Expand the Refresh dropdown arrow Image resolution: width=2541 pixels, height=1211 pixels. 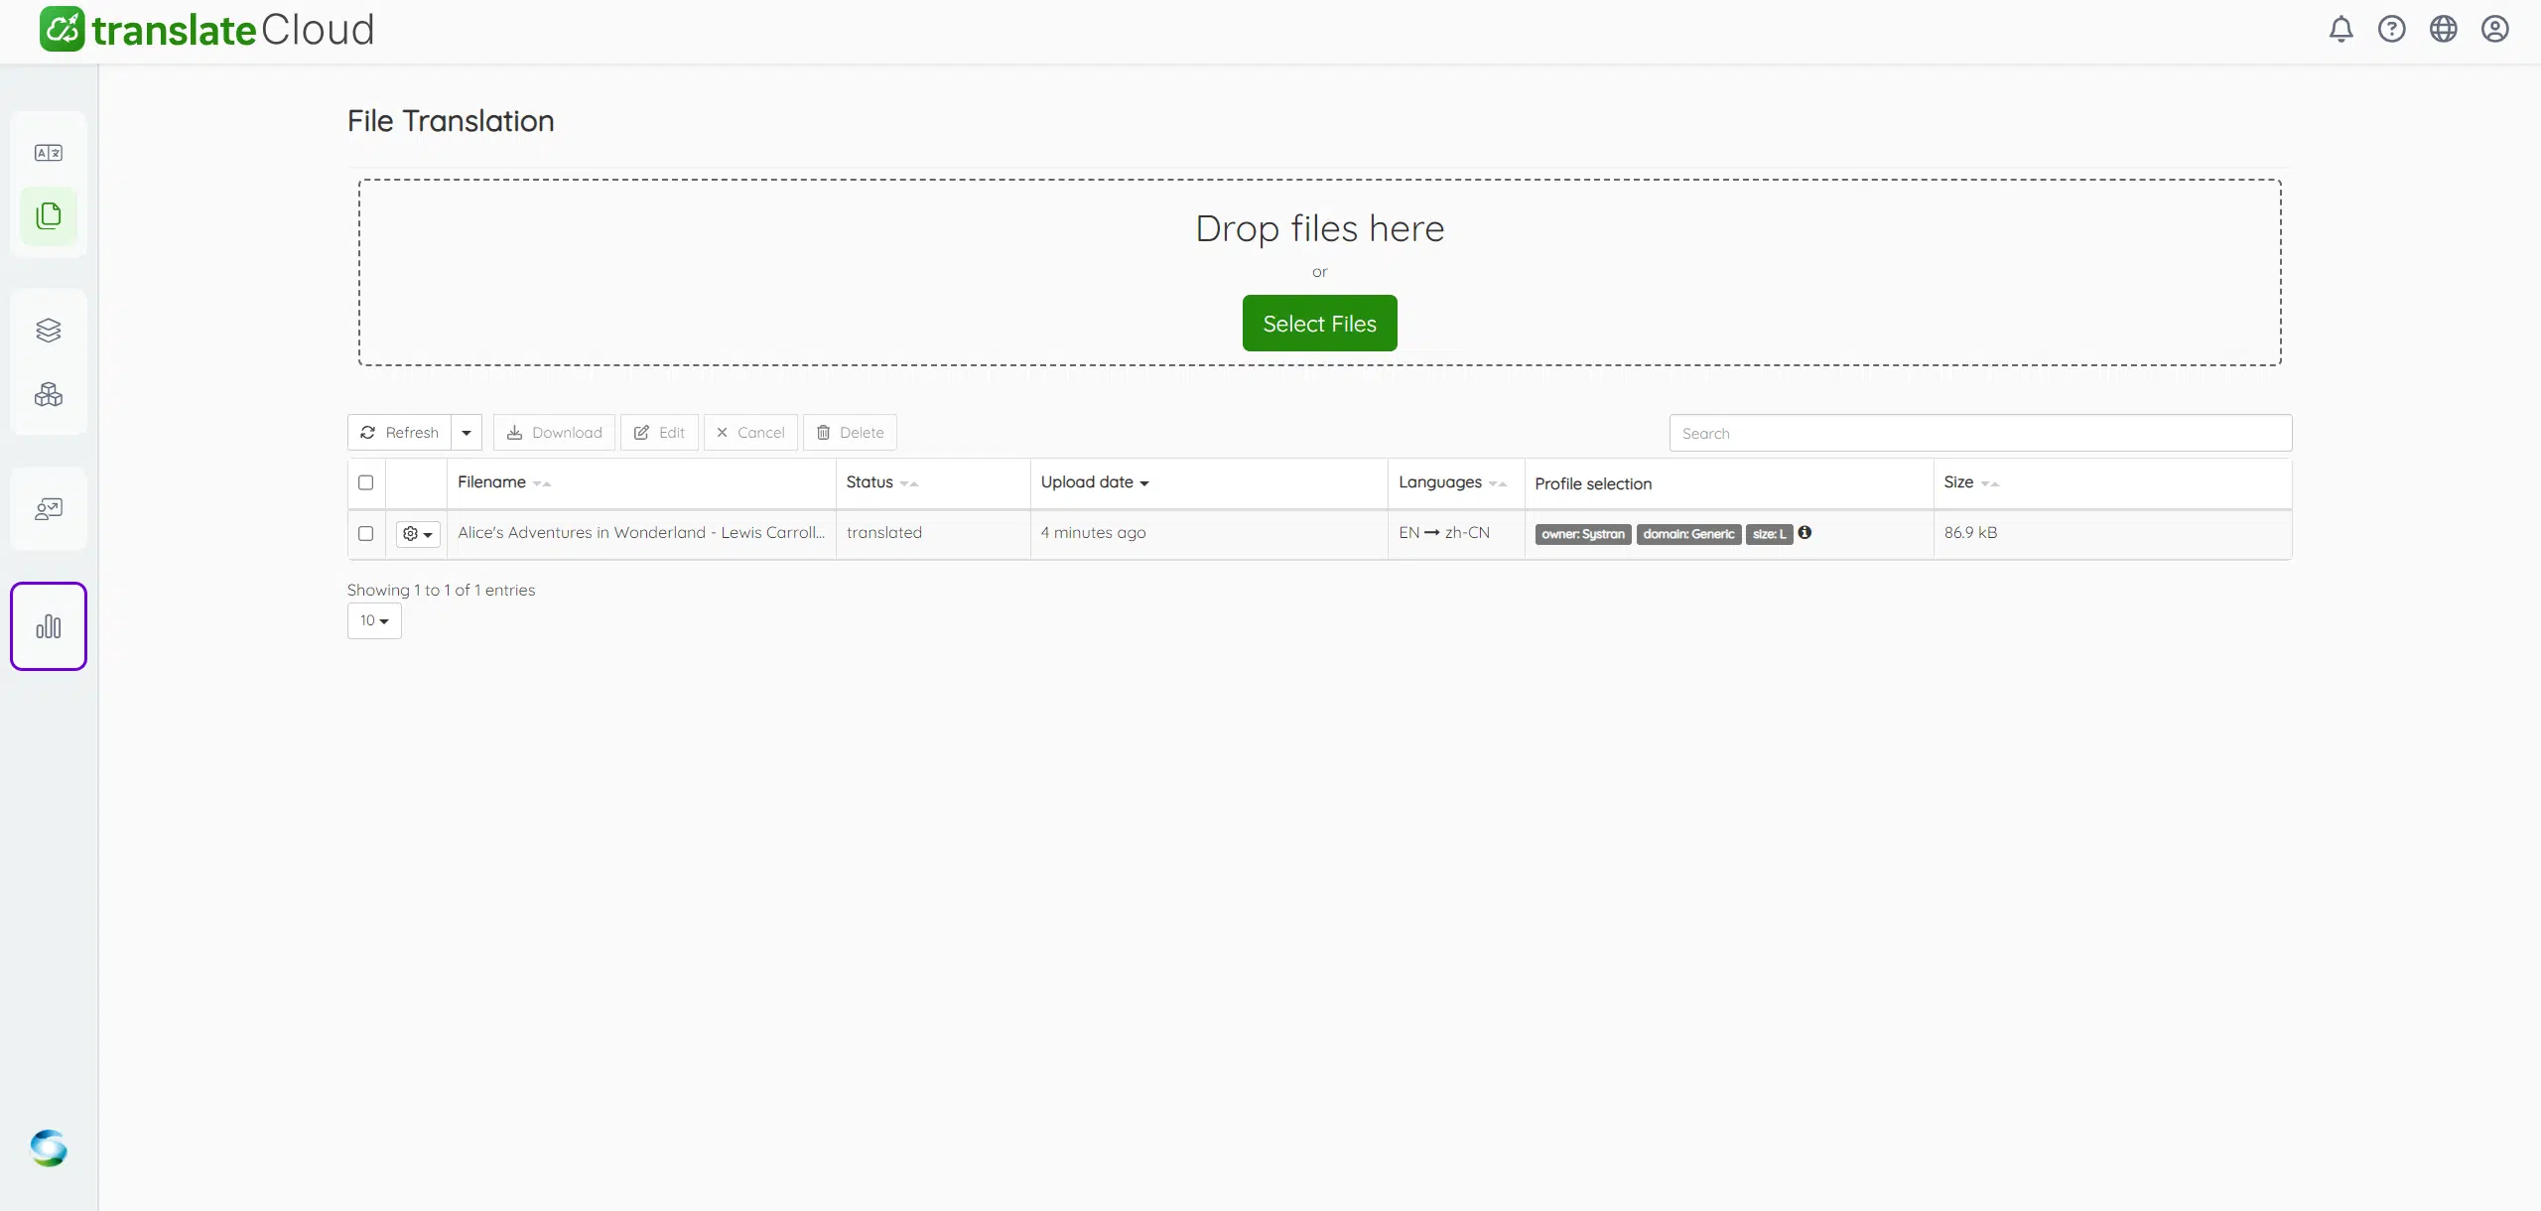467,433
